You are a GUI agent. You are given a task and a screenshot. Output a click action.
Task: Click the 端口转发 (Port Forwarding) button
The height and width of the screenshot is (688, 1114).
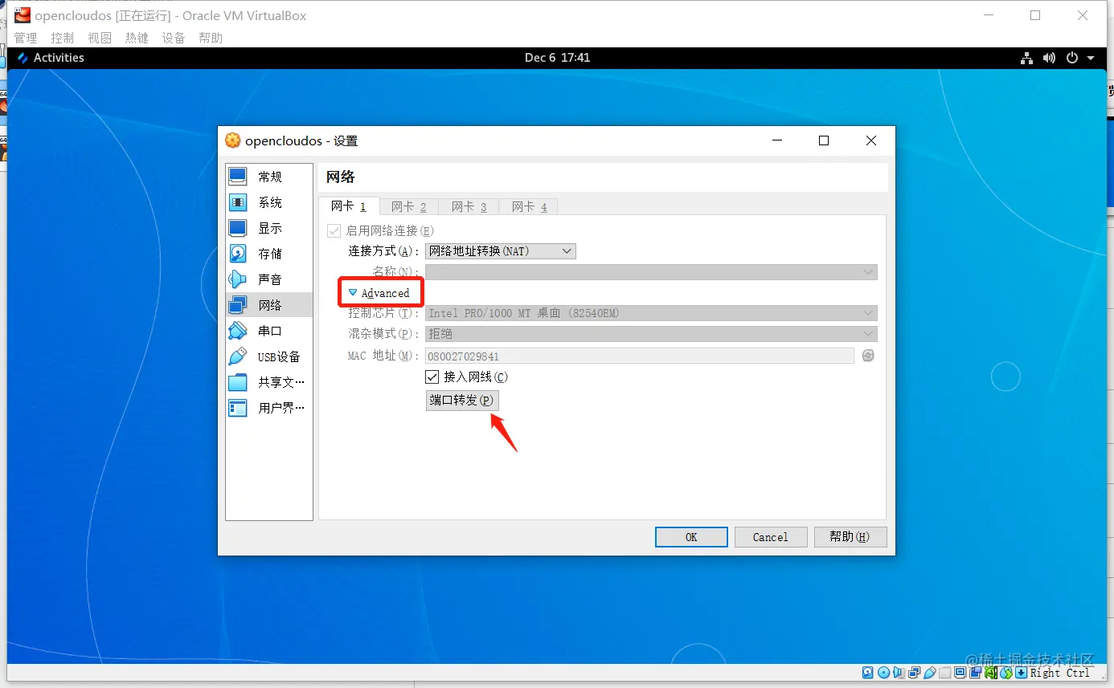point(462,400)
